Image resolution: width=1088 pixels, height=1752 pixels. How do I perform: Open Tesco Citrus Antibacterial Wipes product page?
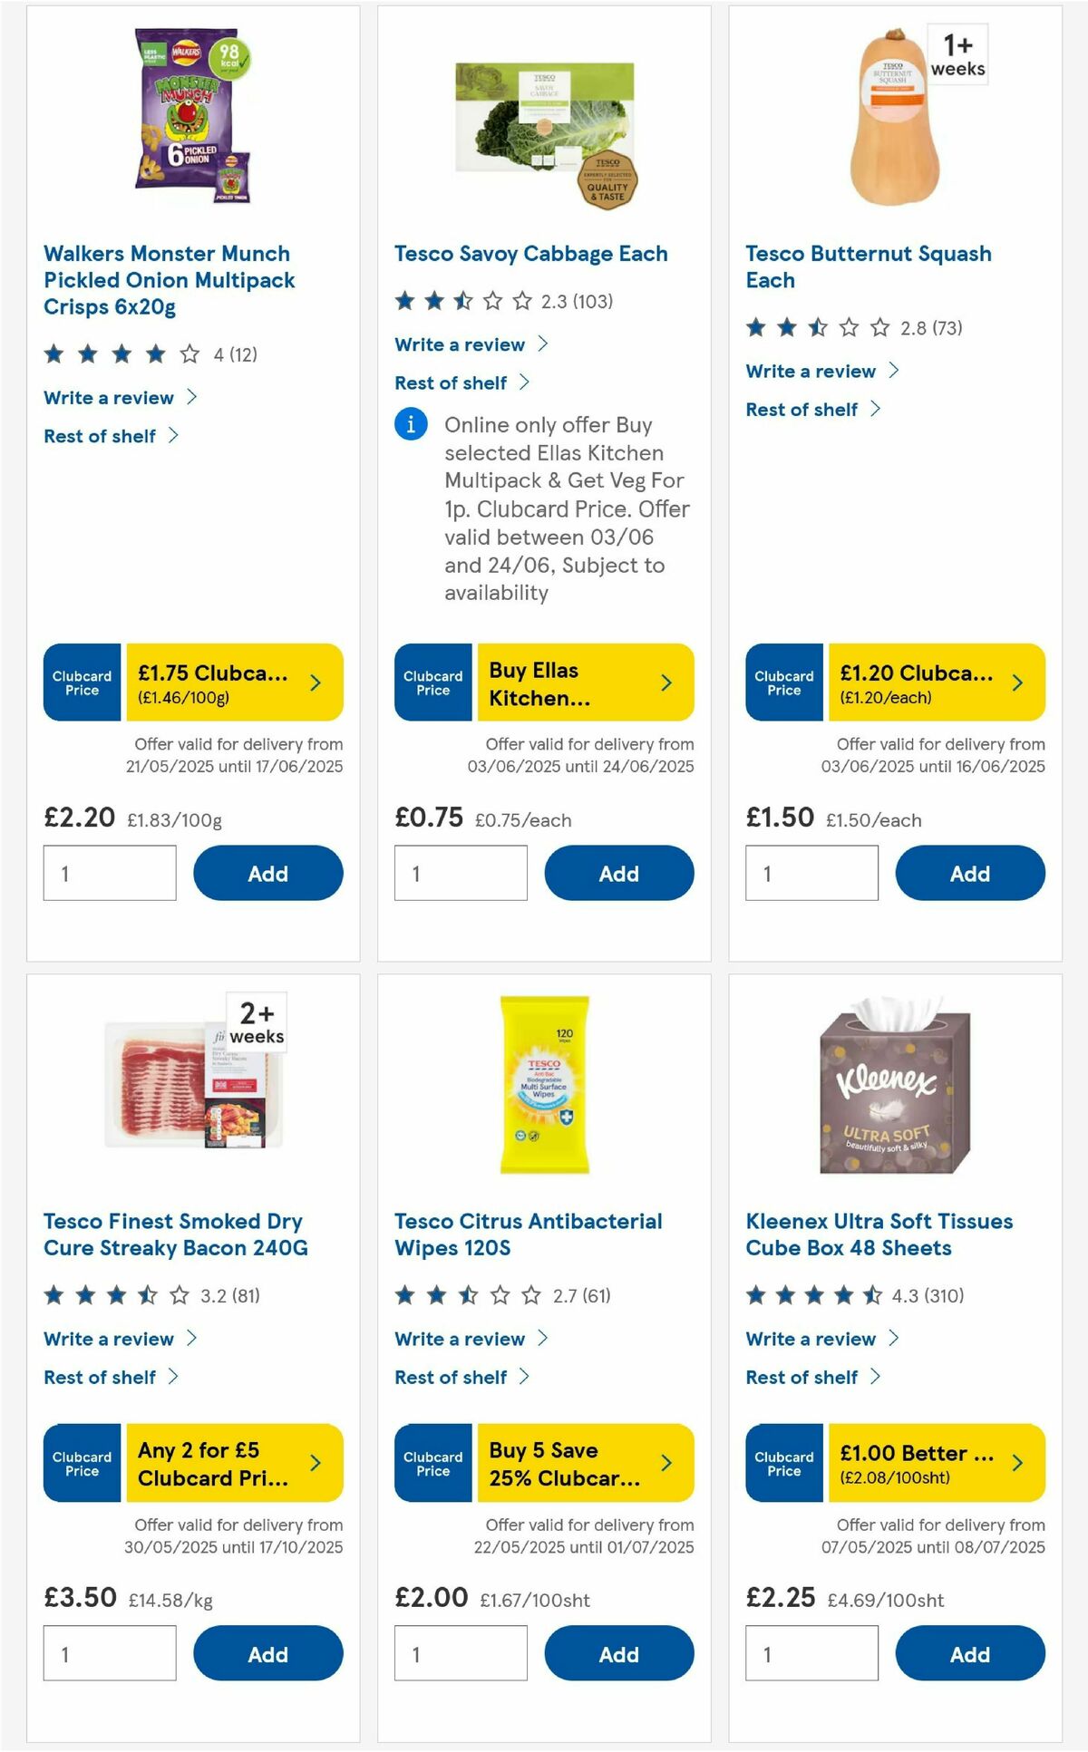coord(528,1234)
